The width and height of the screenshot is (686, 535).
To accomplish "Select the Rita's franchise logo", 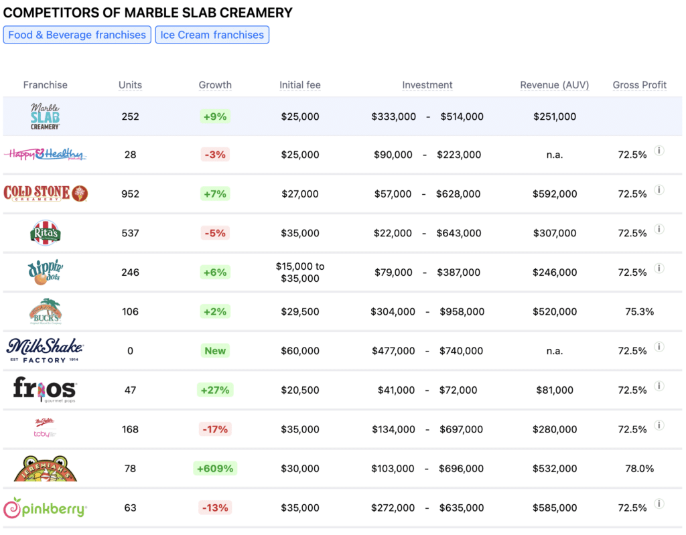I will click(45, 233).
